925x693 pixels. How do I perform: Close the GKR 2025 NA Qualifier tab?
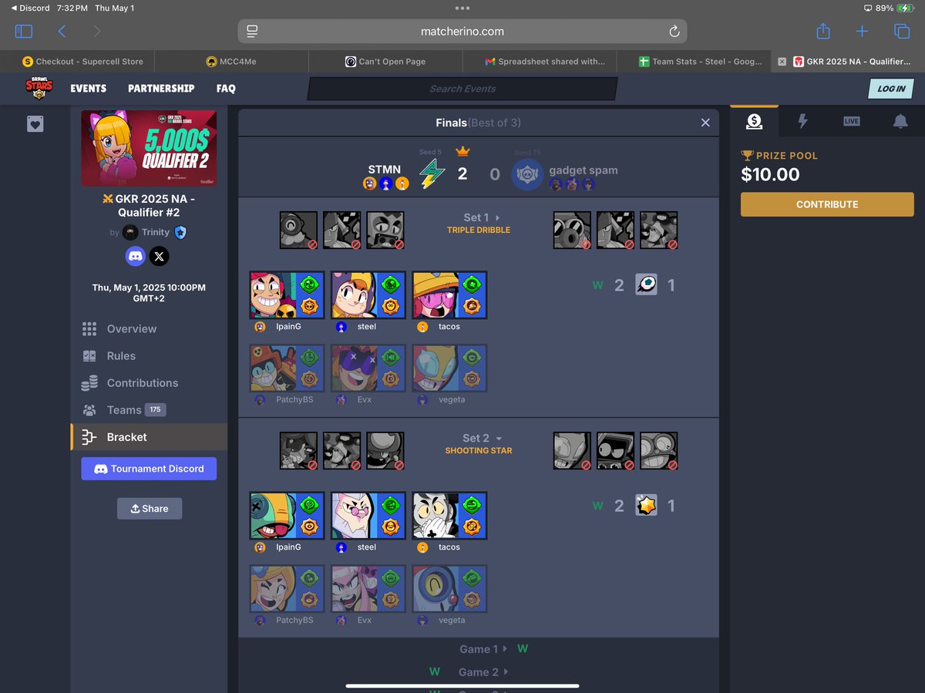tap(782, 62)
